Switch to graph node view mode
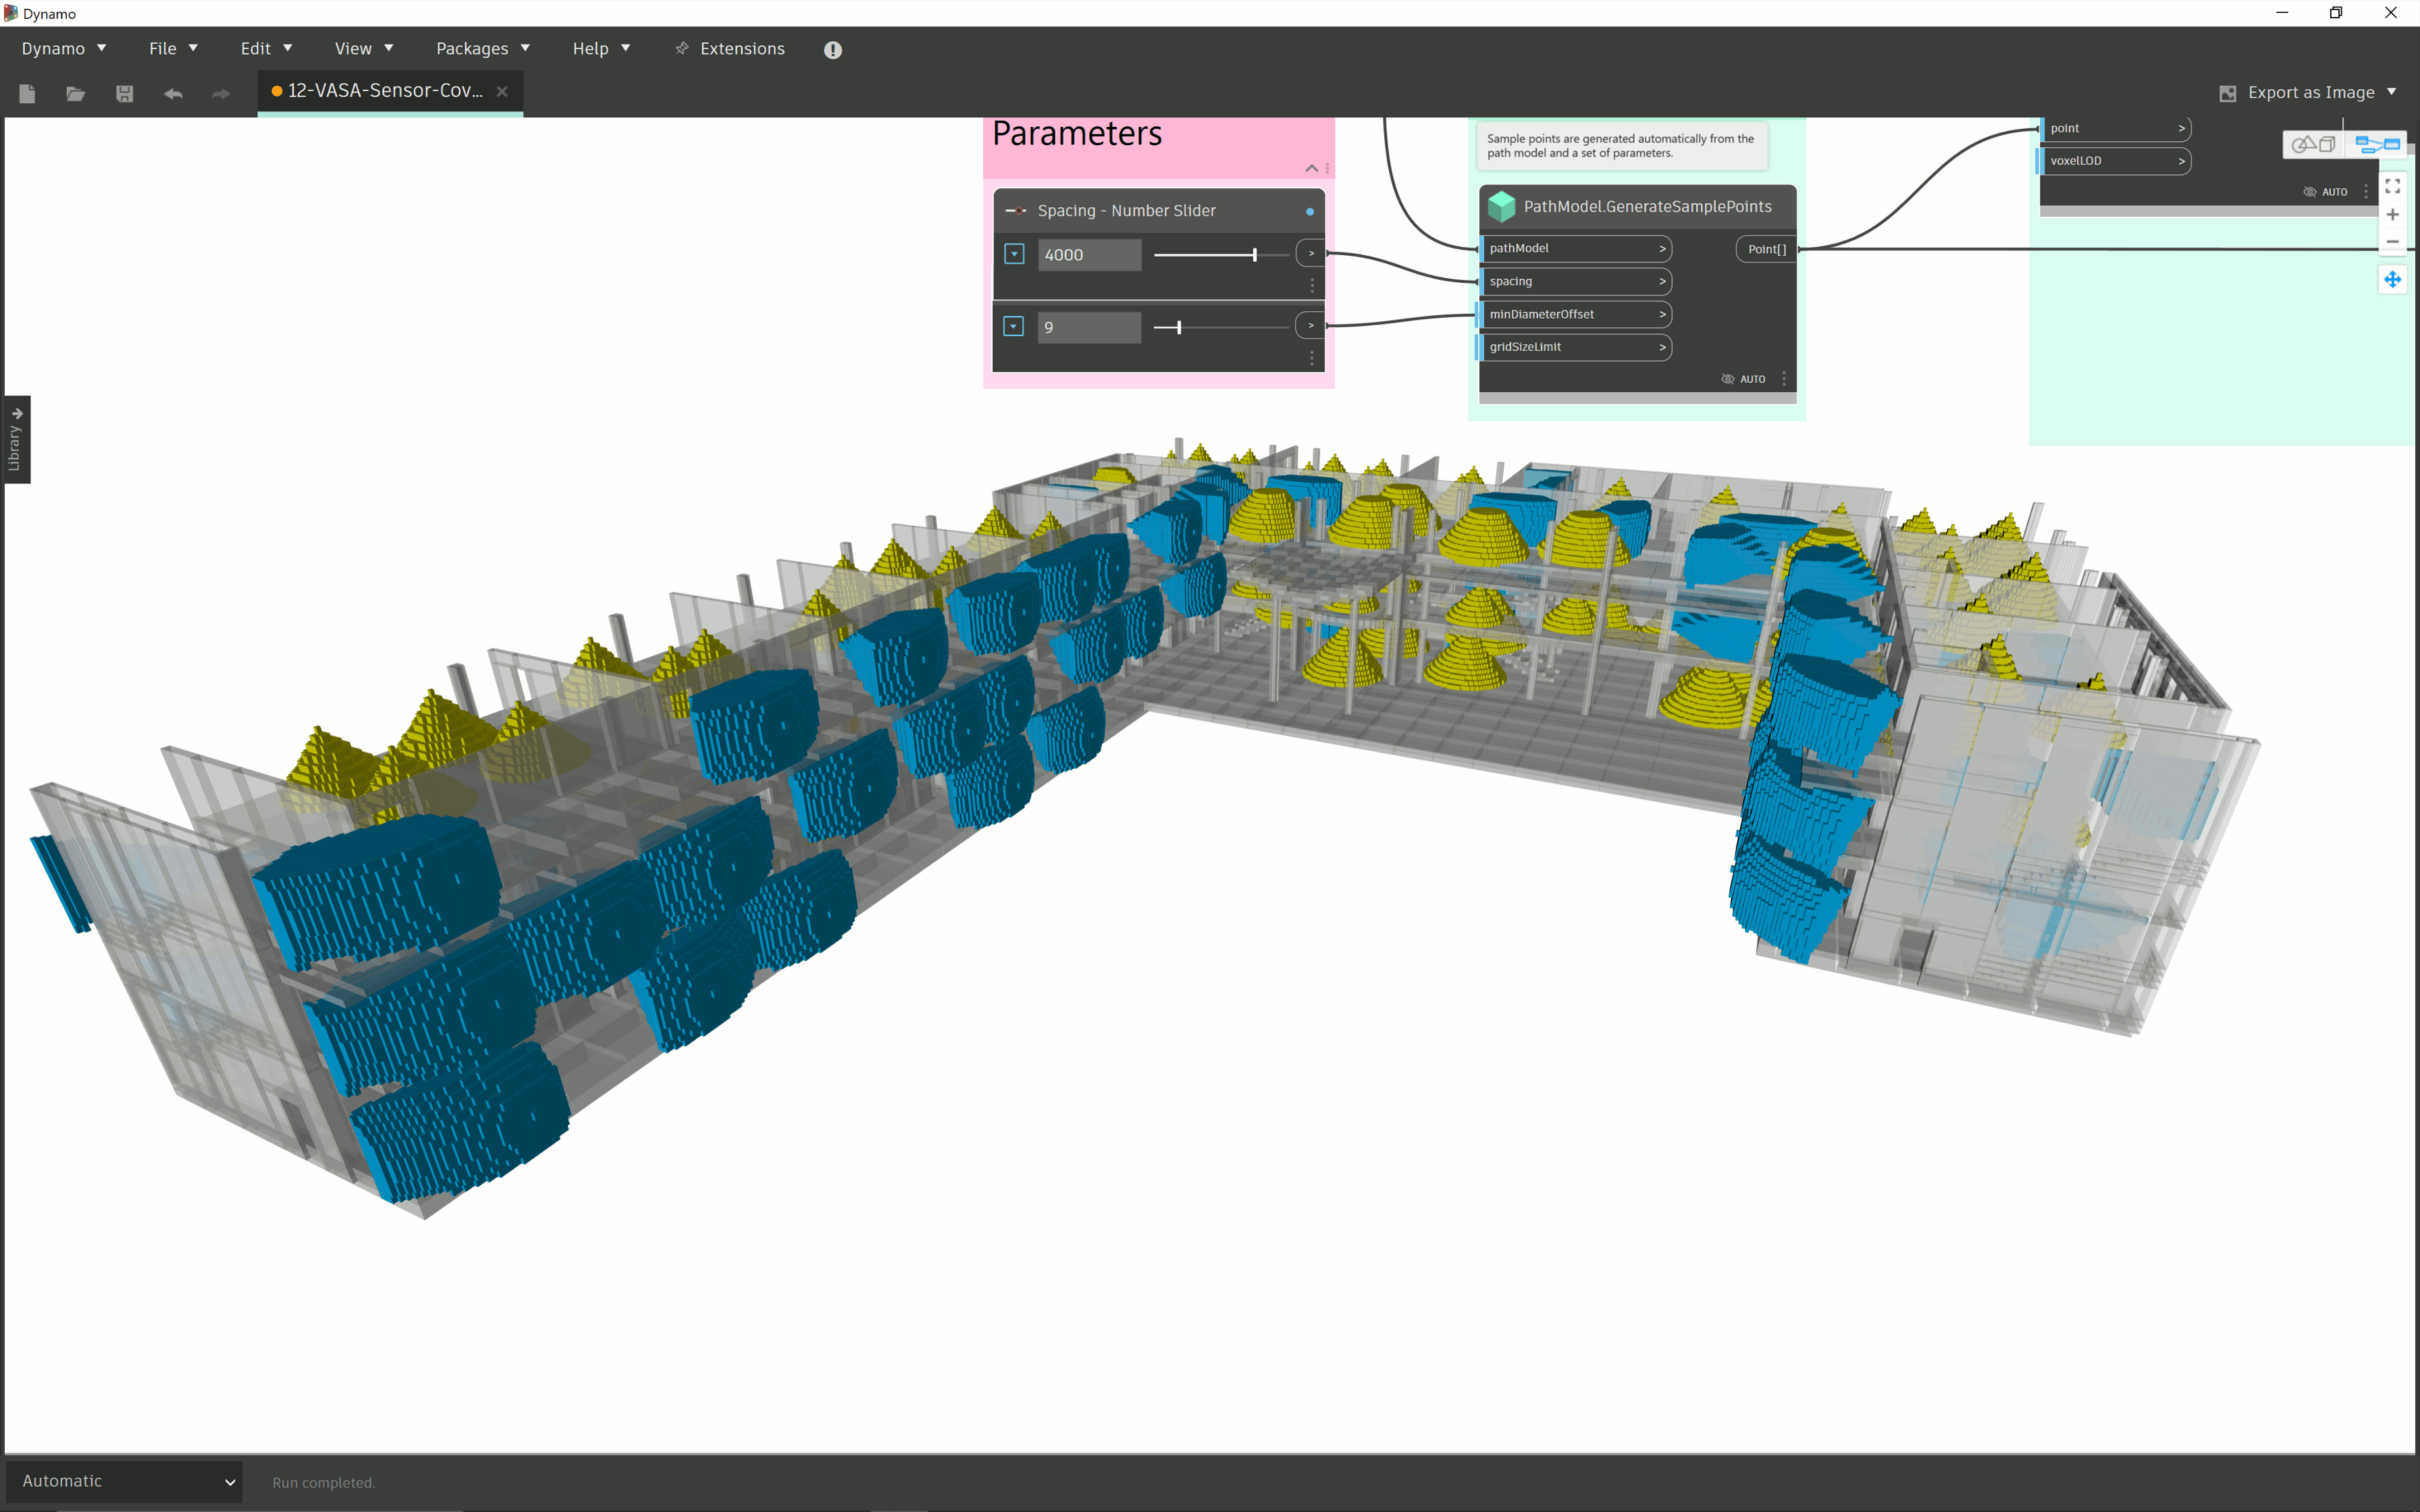 [2377, 144]
